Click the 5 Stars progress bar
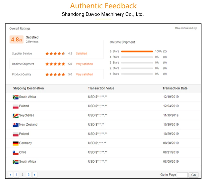The height and width of the screenshot is (185, 207). tap(137, 52)
